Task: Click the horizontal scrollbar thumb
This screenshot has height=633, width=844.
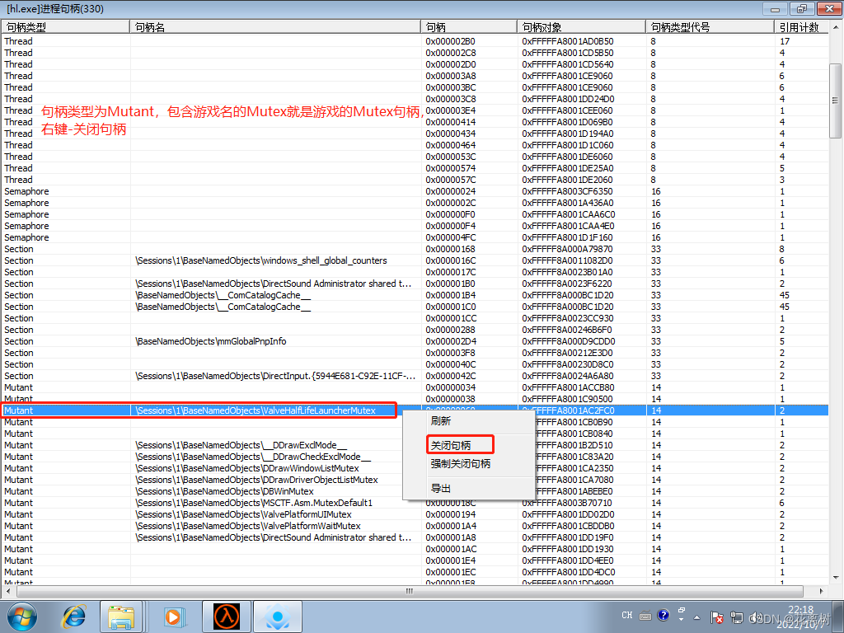Action: pyautogui.click(x=410, y=591)
